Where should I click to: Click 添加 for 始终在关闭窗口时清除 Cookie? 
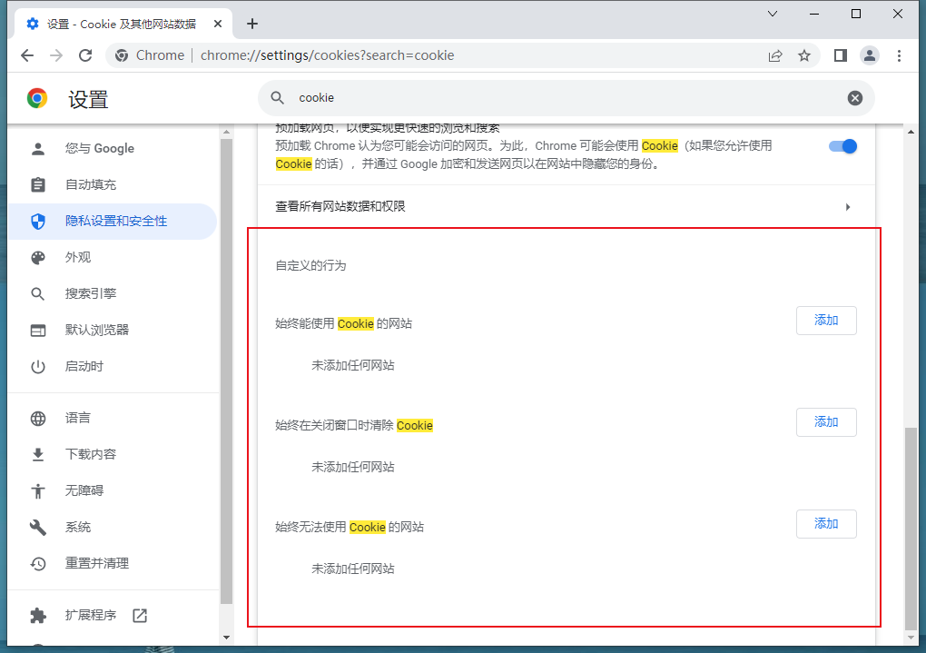(x=826, y=422)
